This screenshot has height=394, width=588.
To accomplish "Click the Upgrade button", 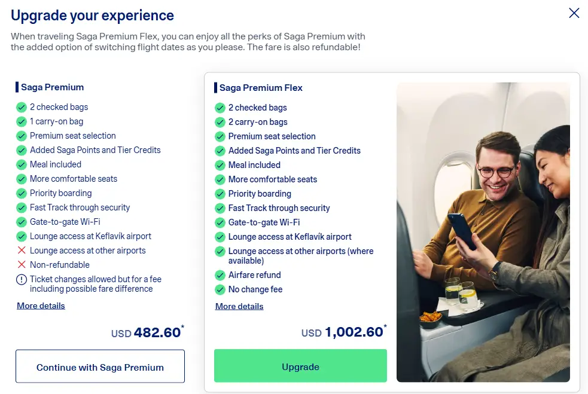I will [x=300, y=366].
